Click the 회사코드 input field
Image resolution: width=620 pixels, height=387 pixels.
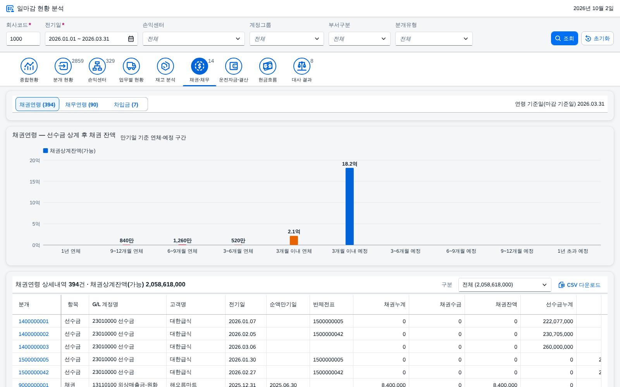point(23,39)
